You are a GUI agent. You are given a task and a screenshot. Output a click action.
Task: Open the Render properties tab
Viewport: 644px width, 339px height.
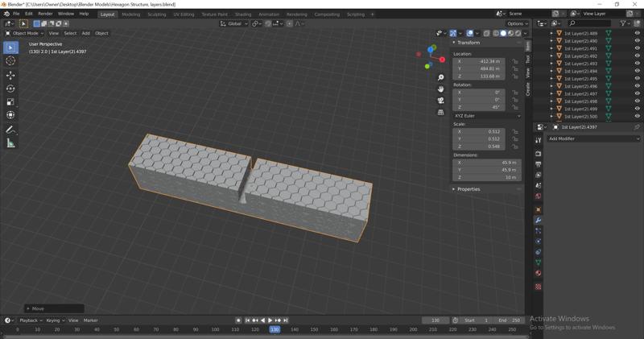(538, 154)
